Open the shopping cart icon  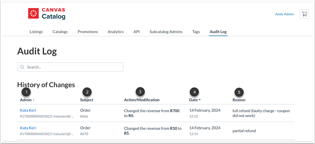click(x=304, y=14)
